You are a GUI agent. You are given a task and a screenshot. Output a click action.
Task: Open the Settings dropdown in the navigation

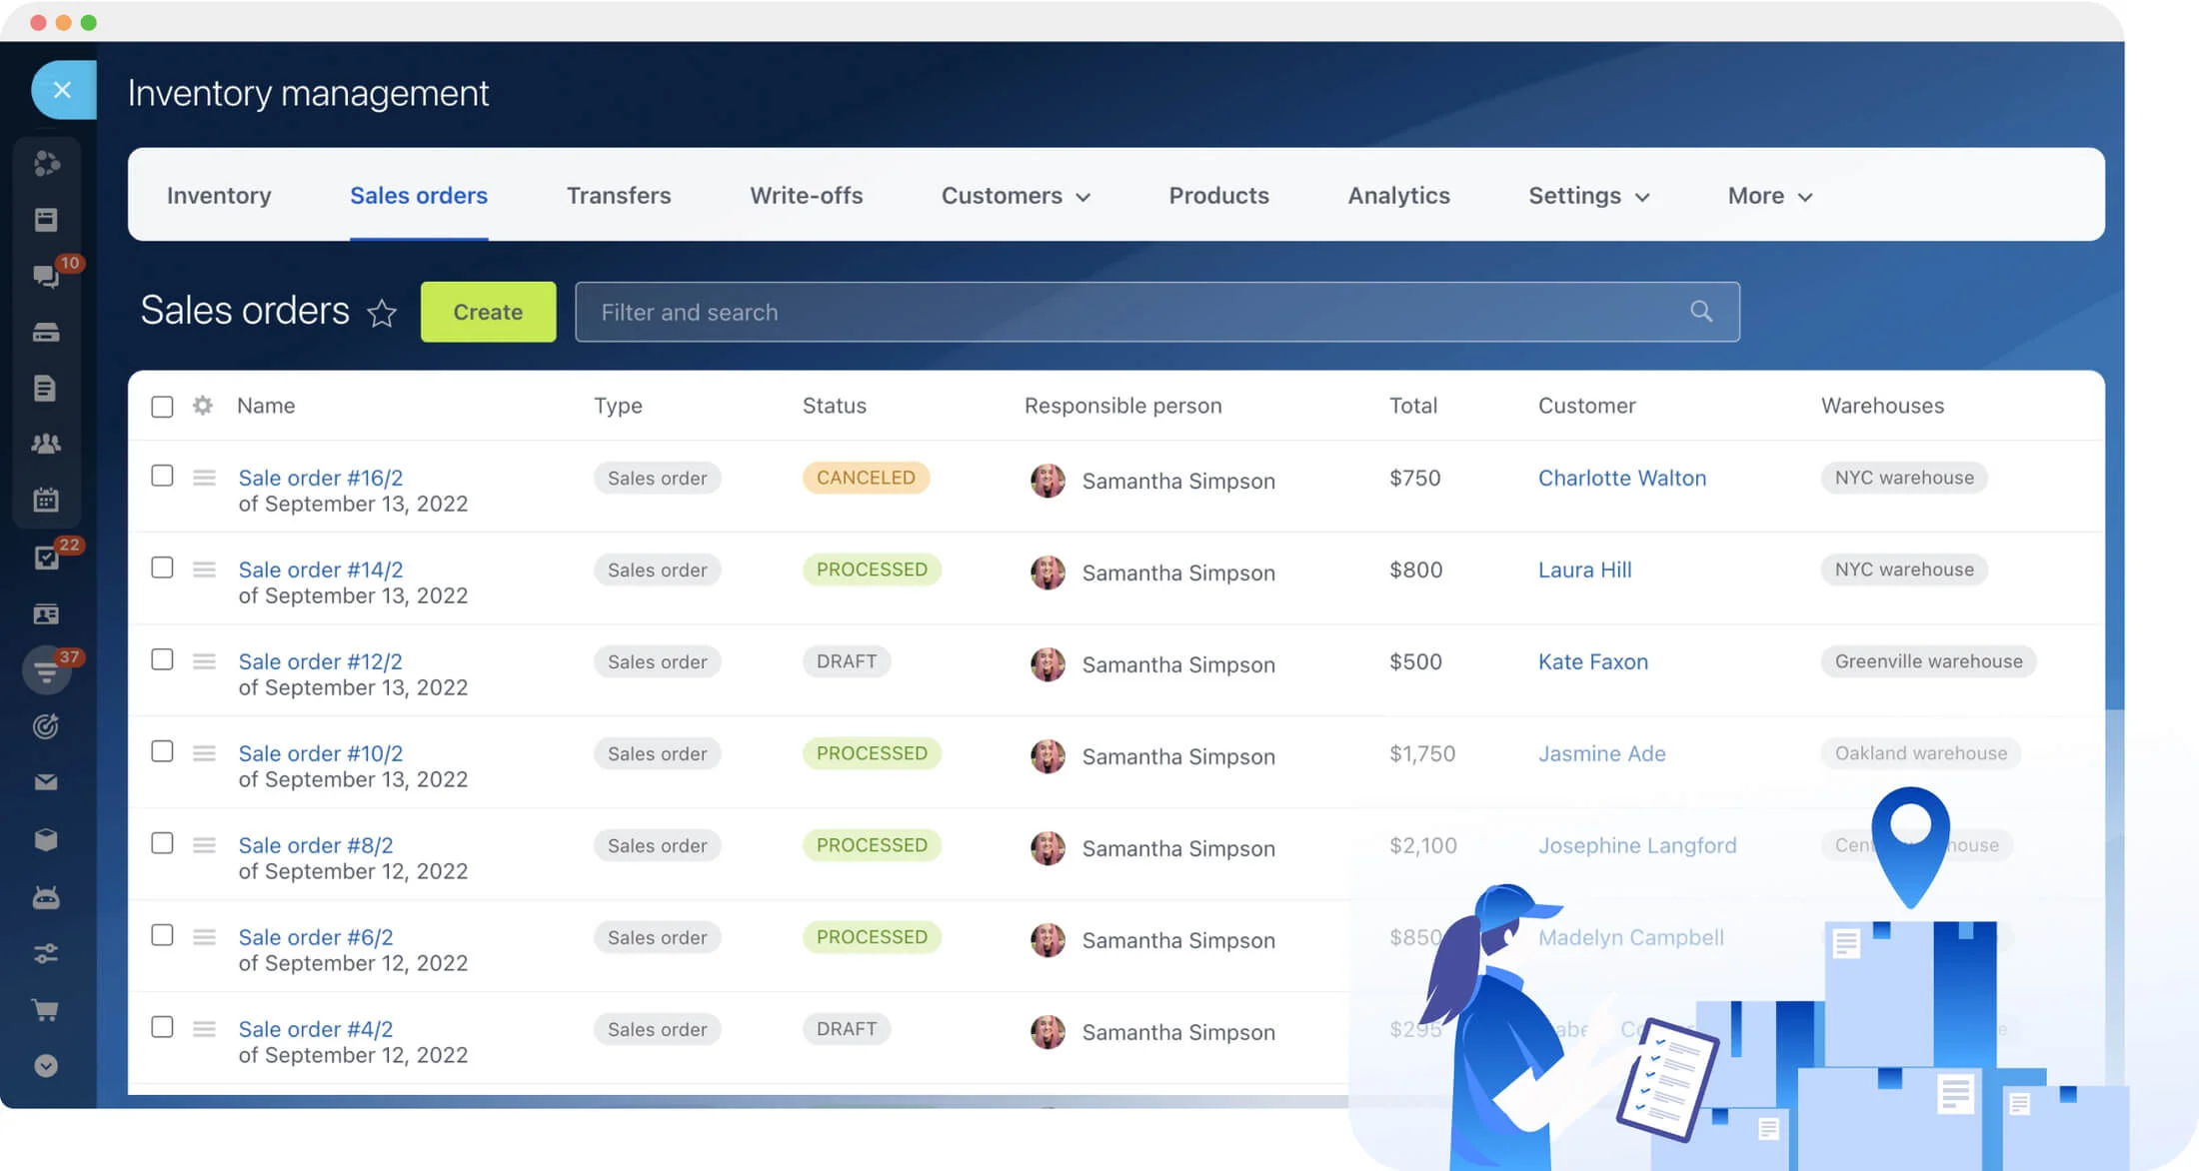point(1587,196)
